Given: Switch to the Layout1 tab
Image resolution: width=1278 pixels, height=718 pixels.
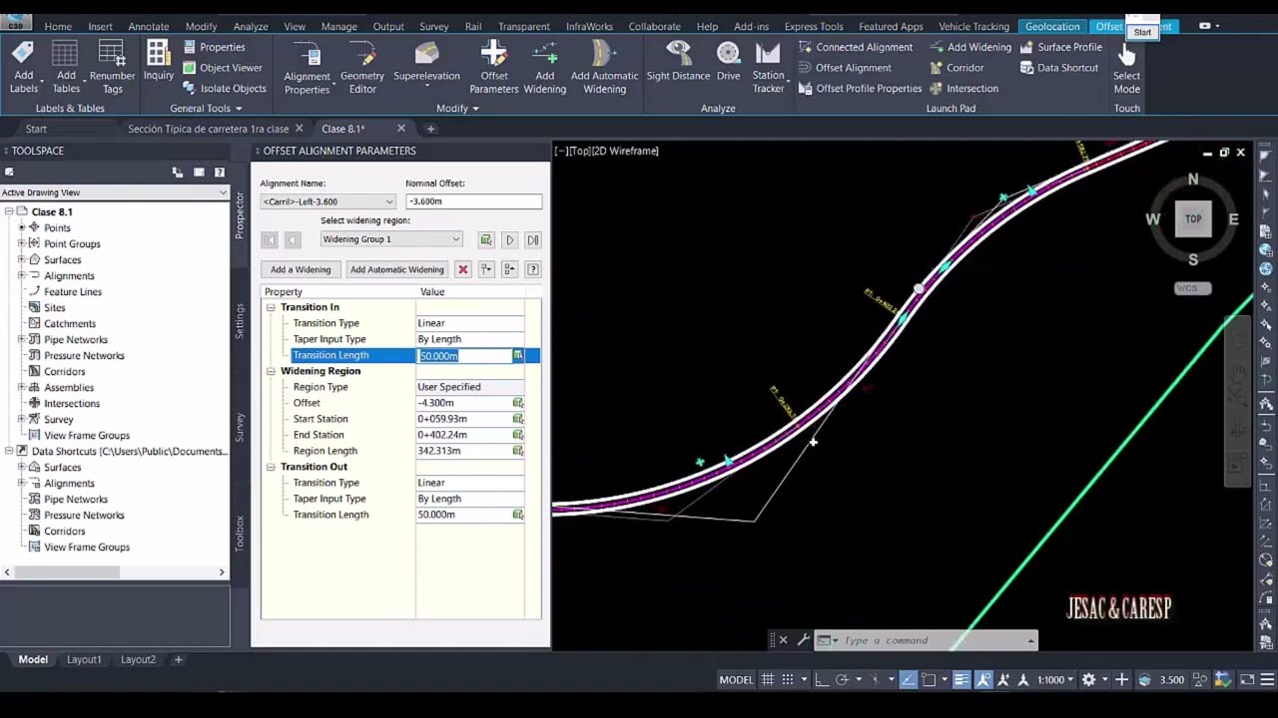Looking at the screenshot, I should pyautogui.click(x=84, y=659).
